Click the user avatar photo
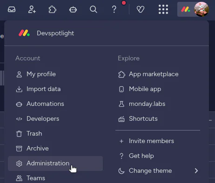The image size is (215, 183). [202, 9]
